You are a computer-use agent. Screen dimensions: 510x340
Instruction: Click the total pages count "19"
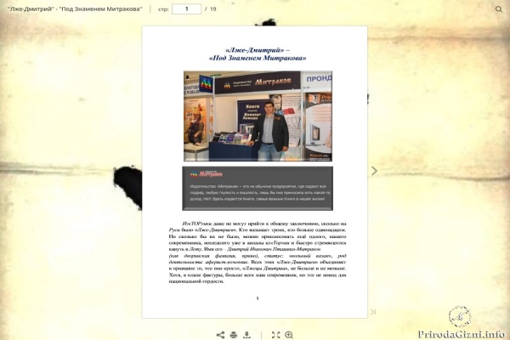point(213,9)
